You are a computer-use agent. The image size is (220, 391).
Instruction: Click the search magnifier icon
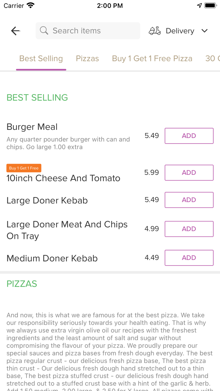[x=44, y=30]
